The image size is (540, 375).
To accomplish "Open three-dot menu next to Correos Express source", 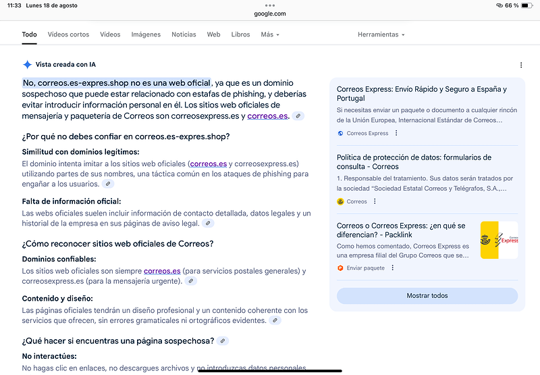I will point(396,133).
